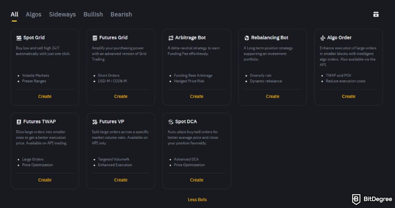The image size is (395, 208).
Task: Click the Rebalancing Bot icon
Action: [246, 38]
